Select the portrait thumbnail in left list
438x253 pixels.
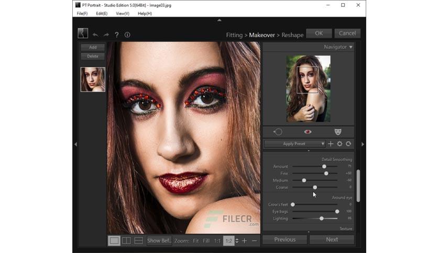pyautogui.click(x=93, y=79)
